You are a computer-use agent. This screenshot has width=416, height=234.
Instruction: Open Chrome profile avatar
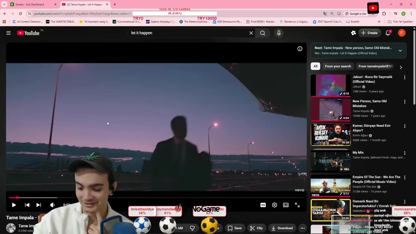403,14
